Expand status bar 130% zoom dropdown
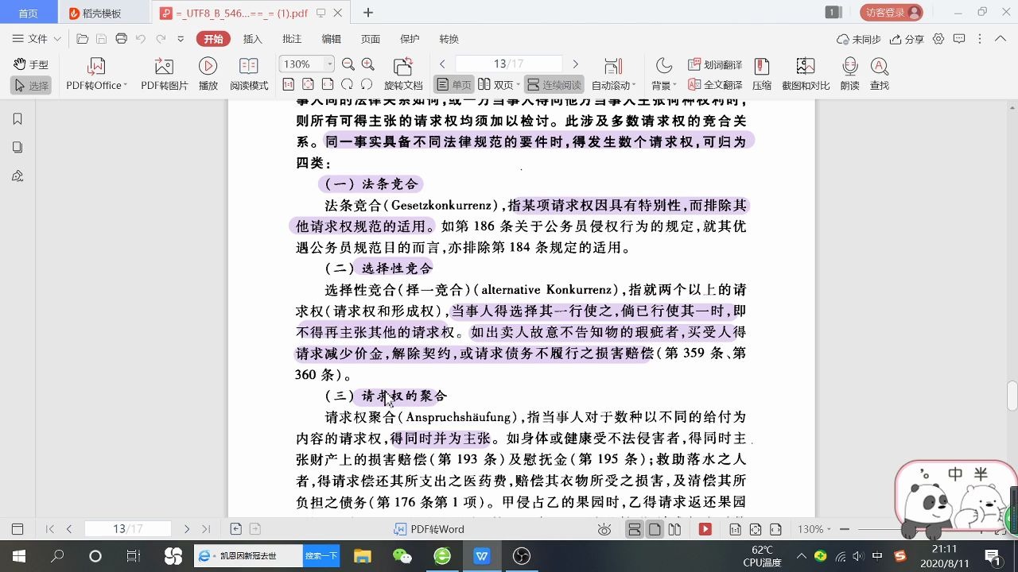The image size is (1018, 572). point(830,529)
